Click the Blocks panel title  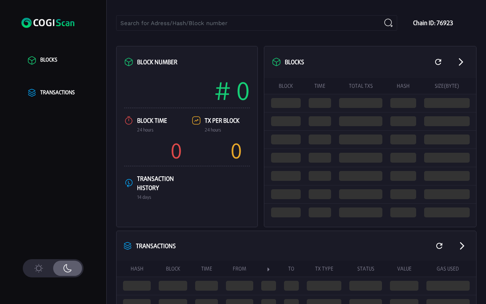pos(294,62)
